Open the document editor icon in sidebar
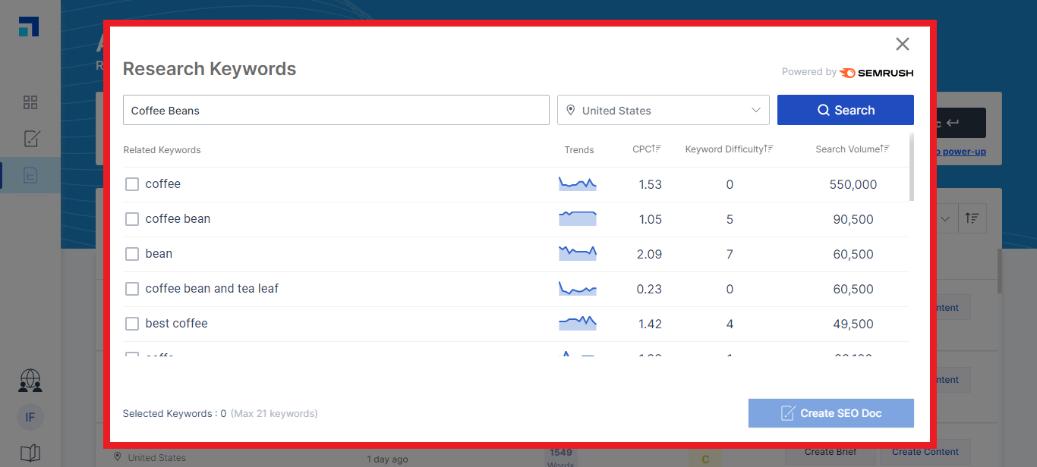Image resolution: width=1037 pixels, height=467 pixels. (x=31, y=139)
